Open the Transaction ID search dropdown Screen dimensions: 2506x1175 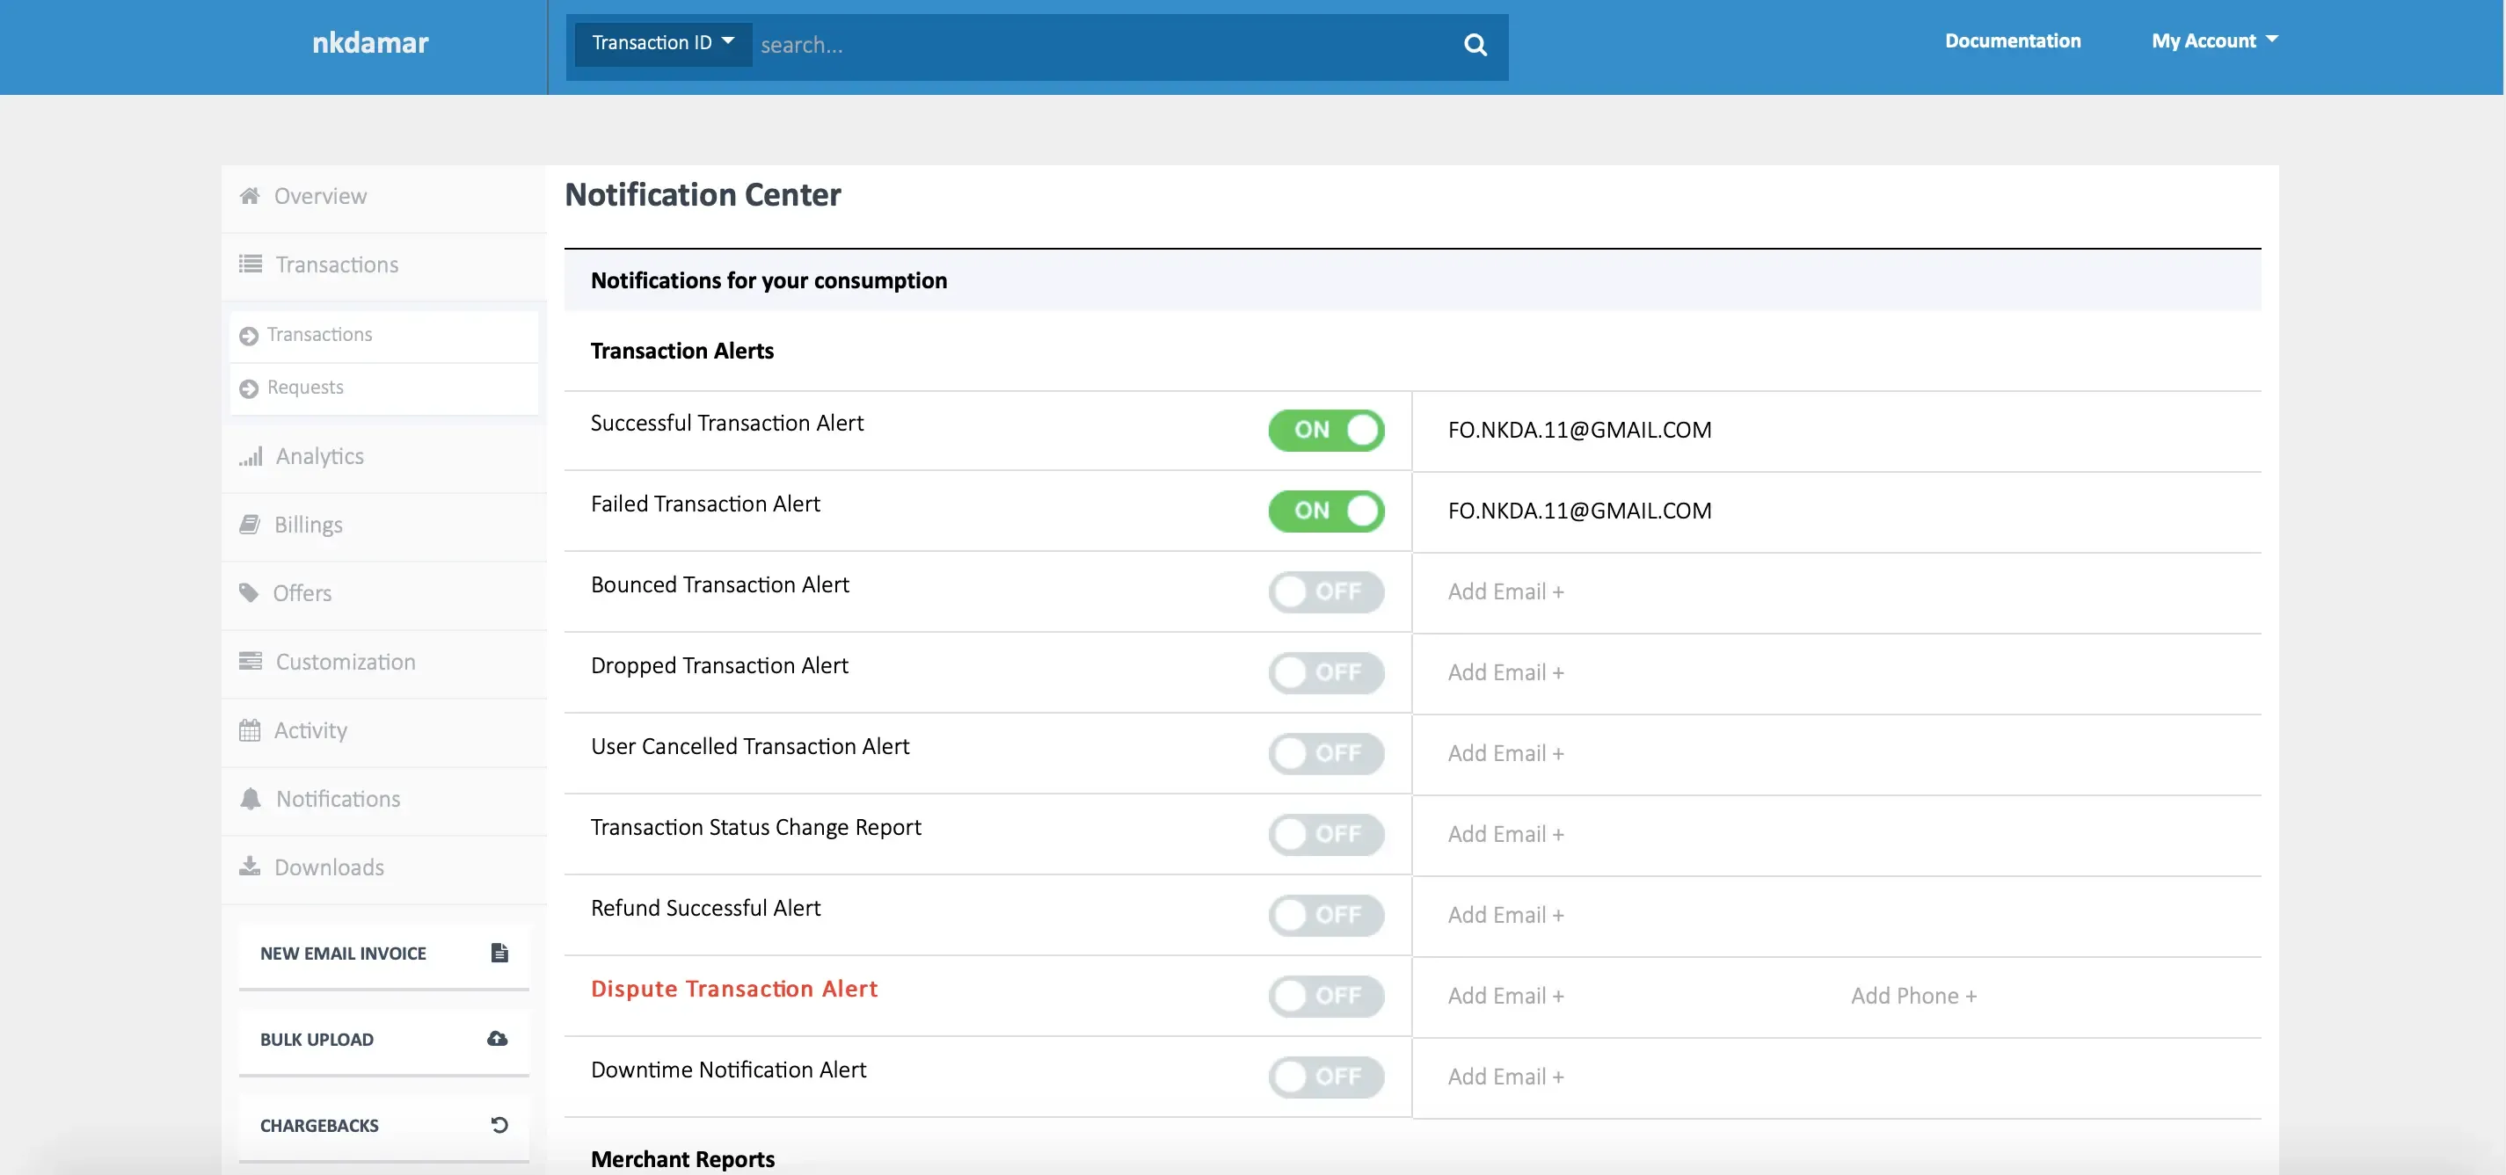tap(662, 43)
